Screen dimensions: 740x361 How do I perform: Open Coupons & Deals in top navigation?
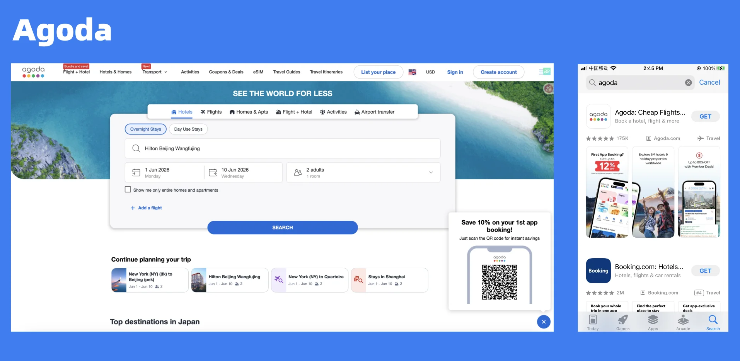[x=226, y=72]
